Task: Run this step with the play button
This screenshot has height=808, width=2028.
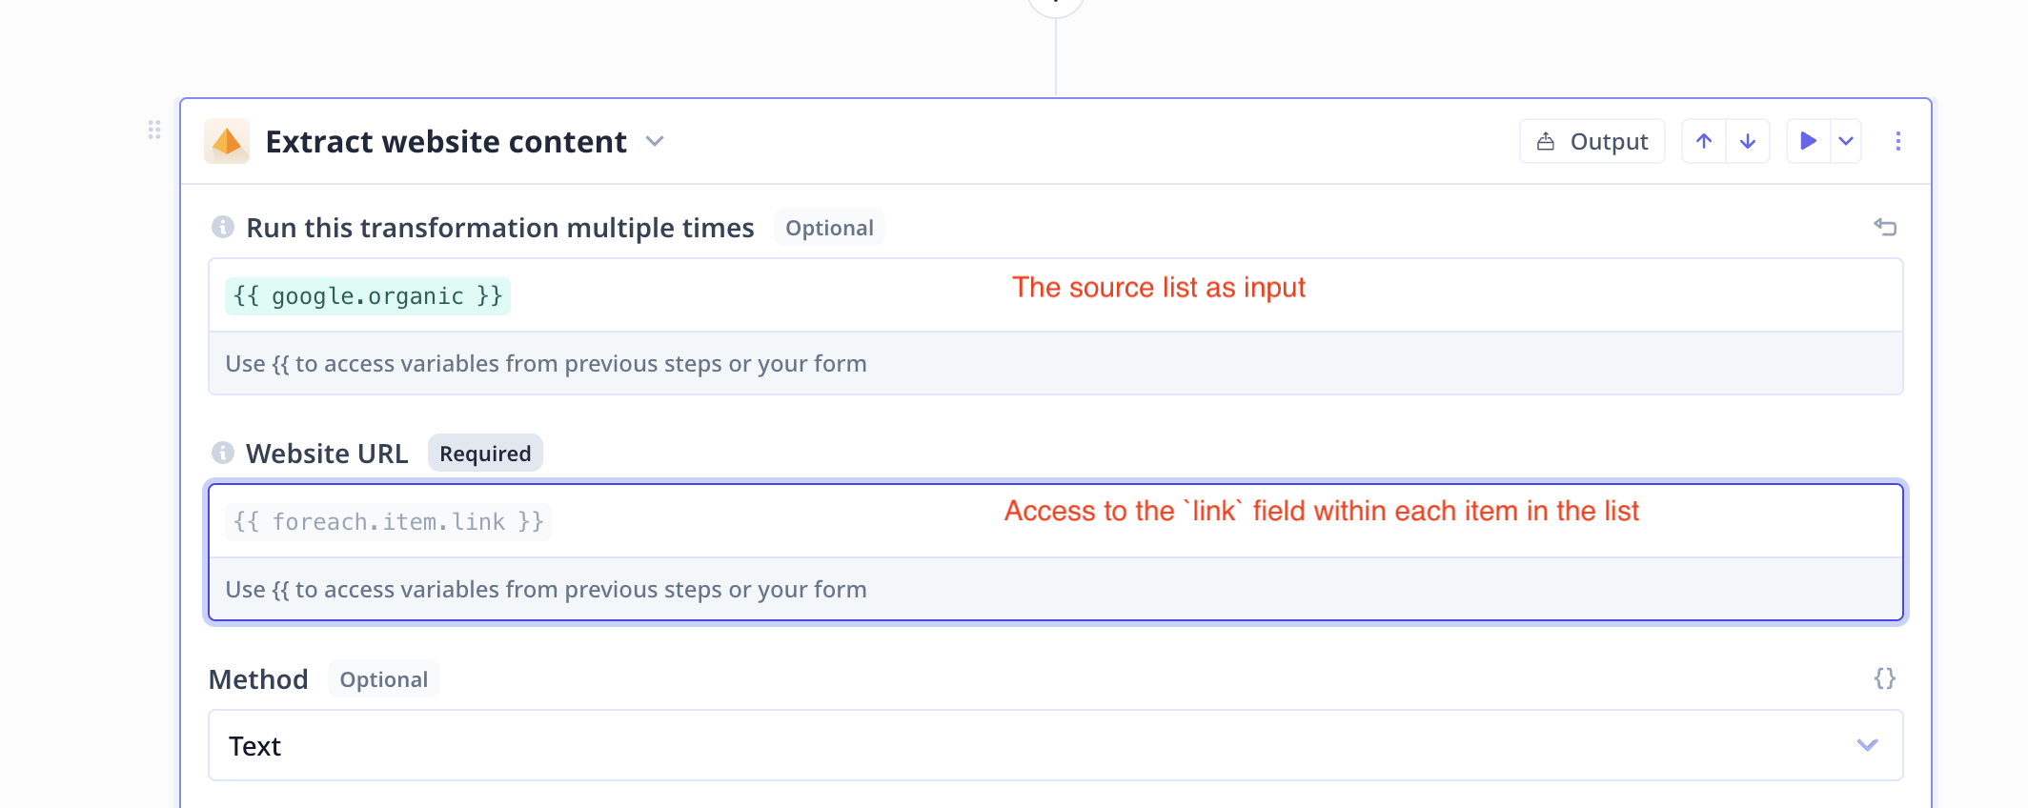Action: (1808, 141)
